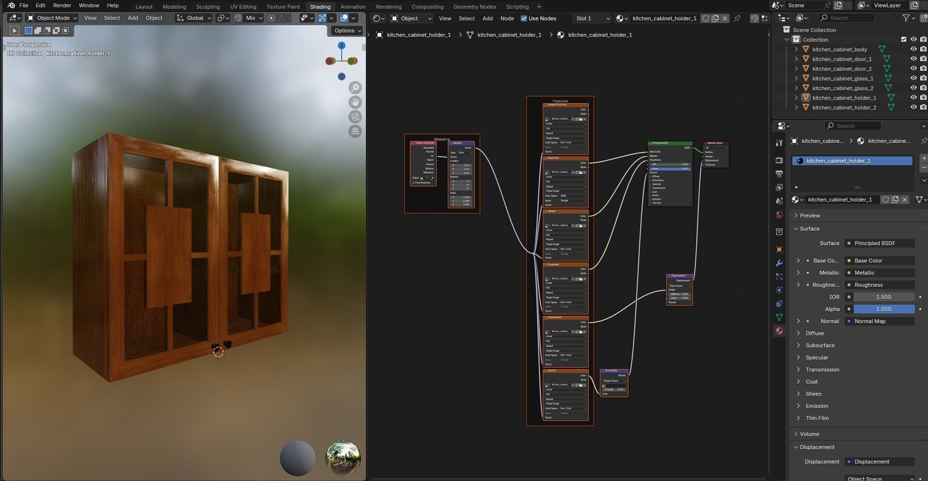The width and height of the screenshot is (928, 481).
Task: Click the Base Color linked input field
Action: (x=880, y=261)
